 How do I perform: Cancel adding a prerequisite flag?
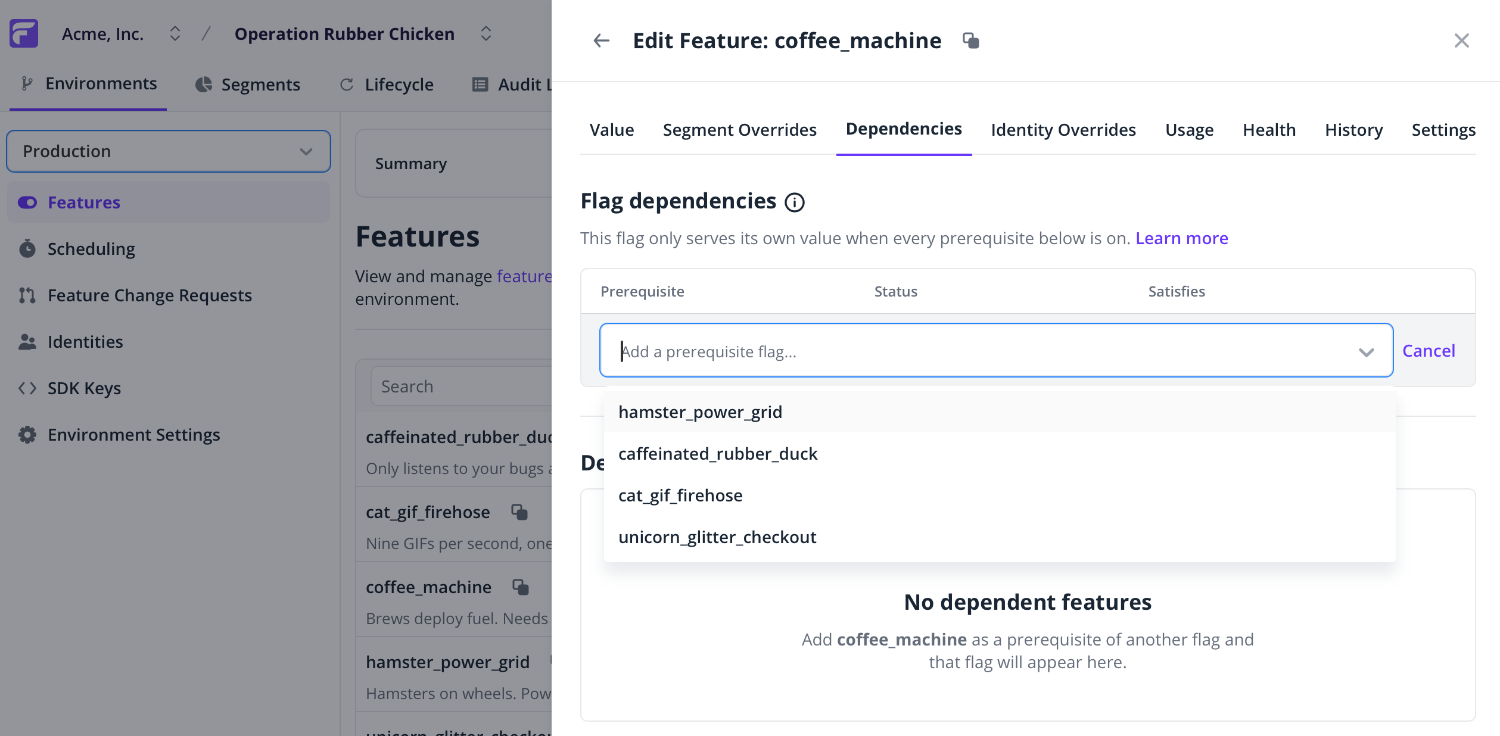1429,351
